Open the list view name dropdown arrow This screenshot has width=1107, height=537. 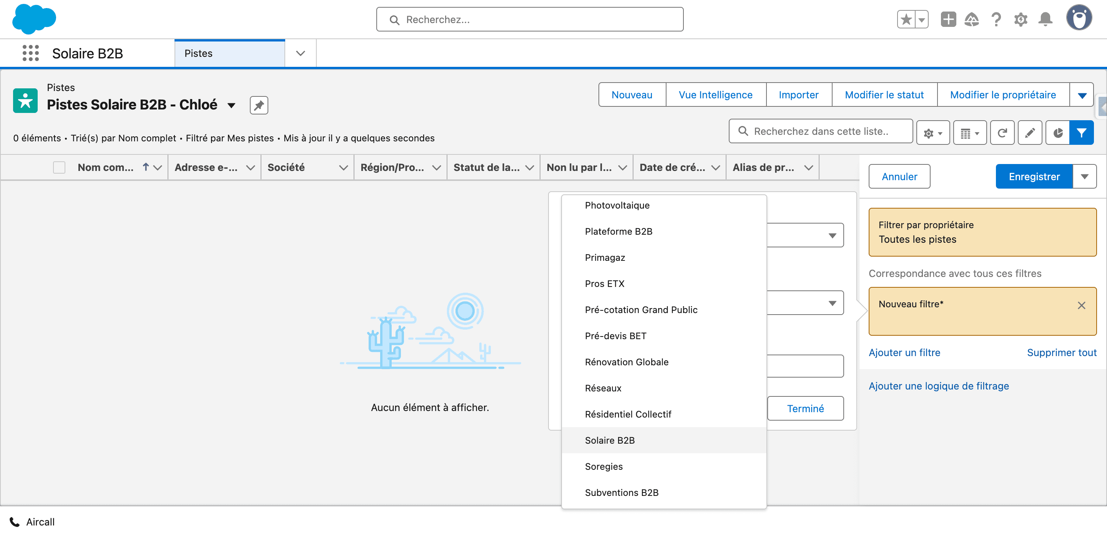tap(231, 105)
